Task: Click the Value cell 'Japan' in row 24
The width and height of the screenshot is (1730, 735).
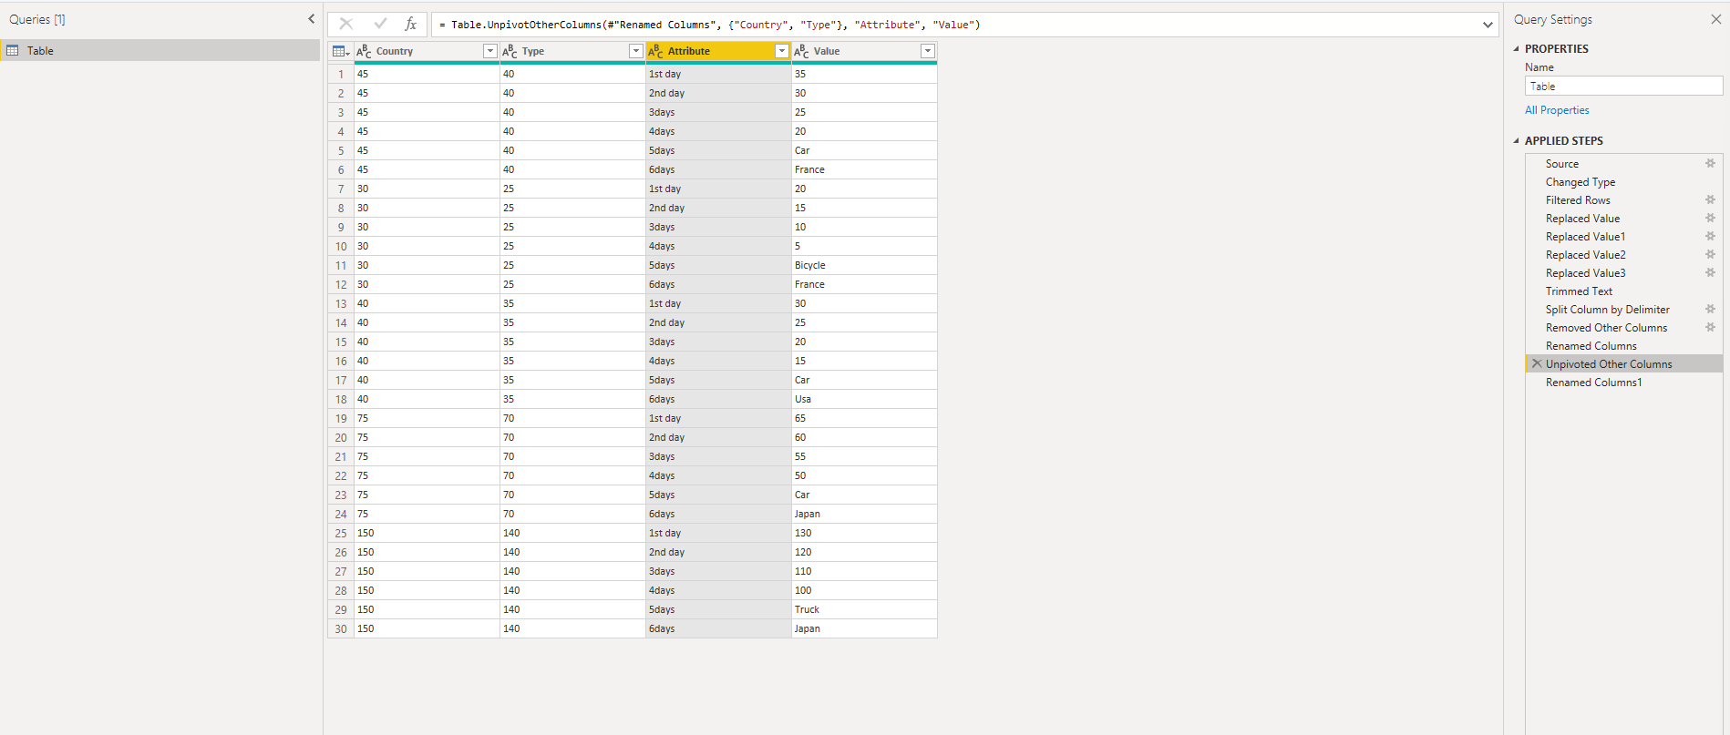Action: (864, 515)
